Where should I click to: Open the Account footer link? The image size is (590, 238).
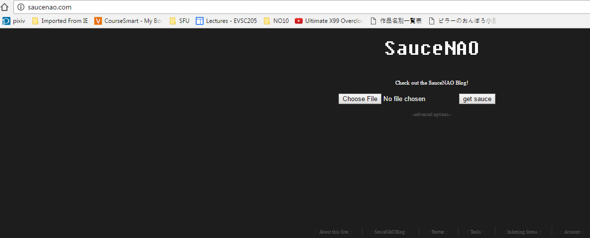pyautogui.click(x=572, y=232)
